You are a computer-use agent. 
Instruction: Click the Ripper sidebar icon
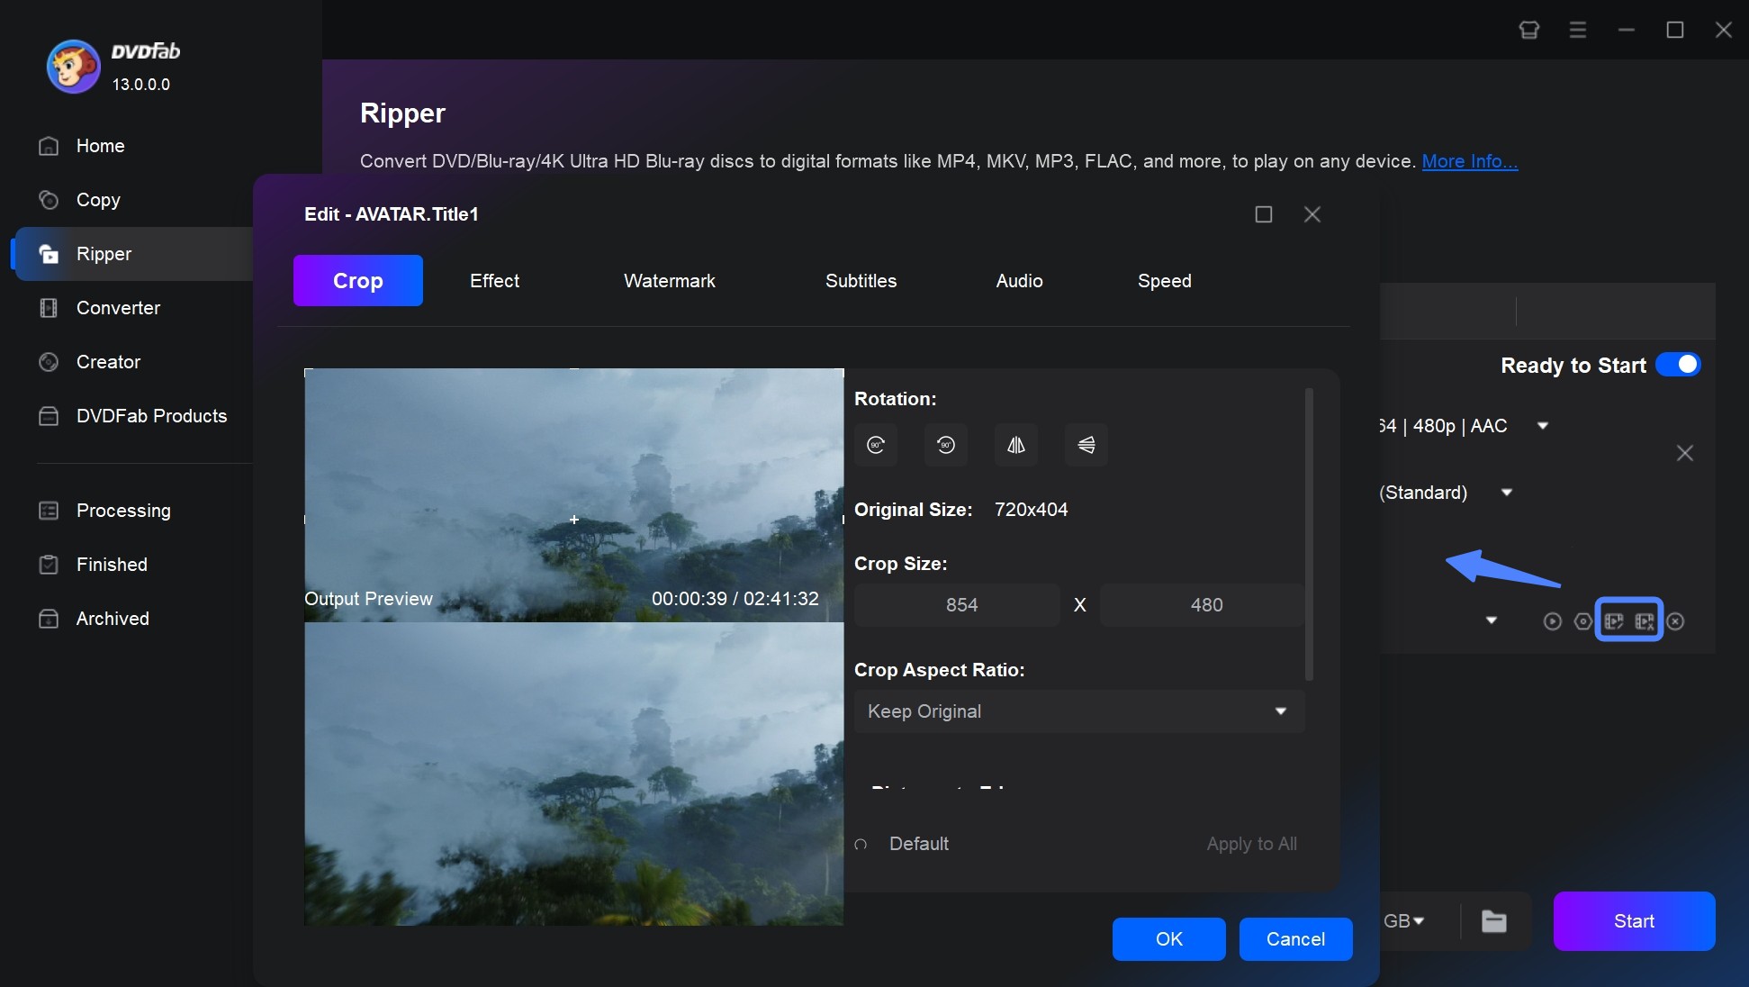(x=48, y=252)
